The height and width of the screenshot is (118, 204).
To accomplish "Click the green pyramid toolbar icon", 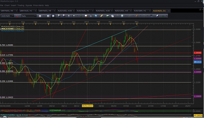I will click(x=163, y=16).
